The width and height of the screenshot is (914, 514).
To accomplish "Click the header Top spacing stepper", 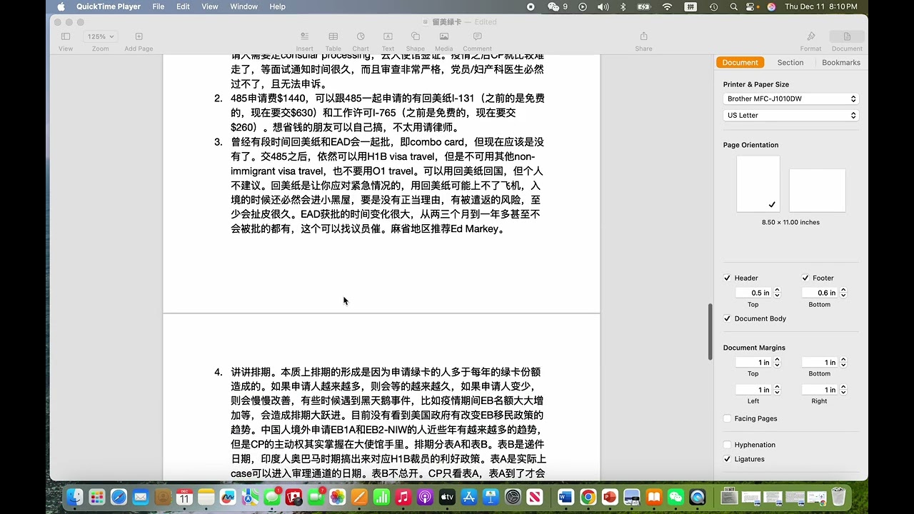I will 777,293.
